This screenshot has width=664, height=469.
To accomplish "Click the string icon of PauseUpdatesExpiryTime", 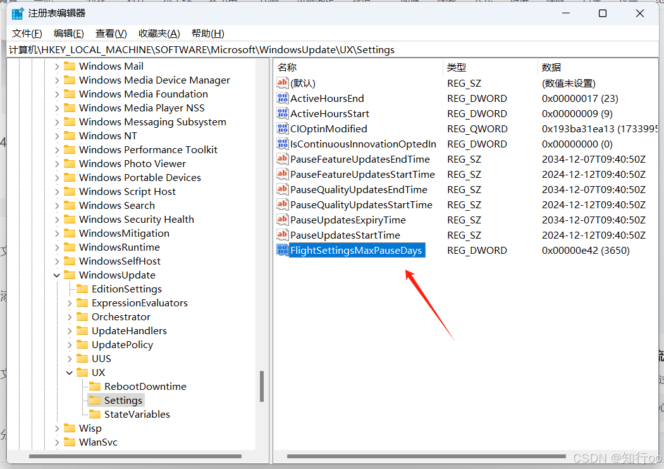I will point(283,220).
